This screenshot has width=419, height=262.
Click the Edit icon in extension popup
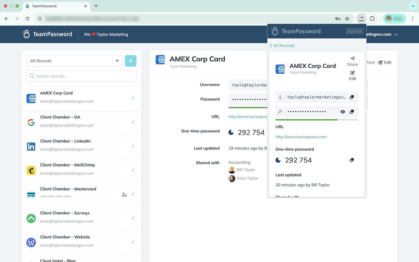pos(353,73)
